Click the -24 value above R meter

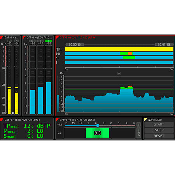pos(16,44)
